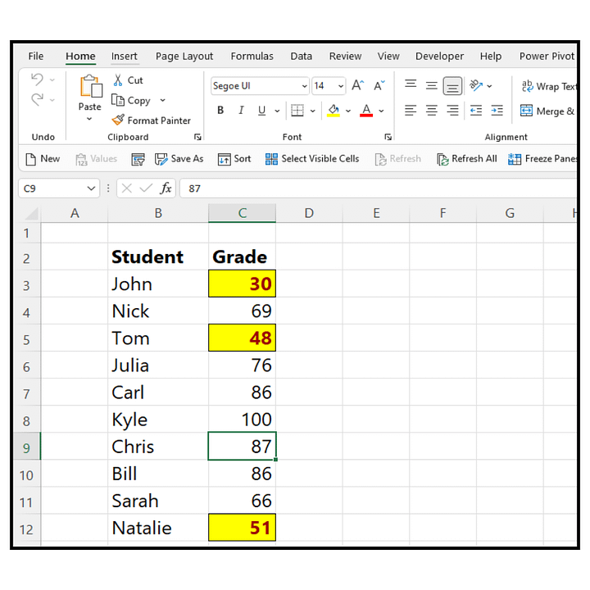This screenshot has height=590, width=590.
Task: Click the Copy icon
Action: pos(118,100)
